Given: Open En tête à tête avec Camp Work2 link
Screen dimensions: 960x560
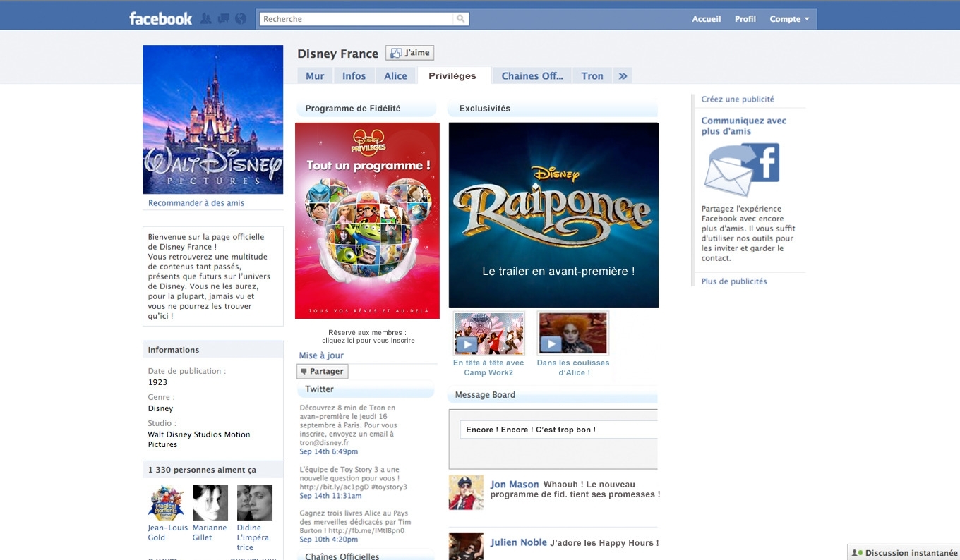Looking at the screenshot, I should coord(488,368).
